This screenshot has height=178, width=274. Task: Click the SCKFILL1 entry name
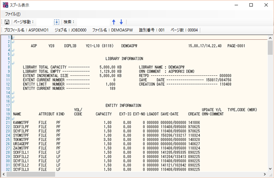pos(21,152)
